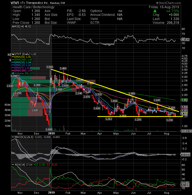This screenshot has height=195, width=192.
Task: Click the red -DI 15.22 label
Action: [x=52, y=165]
